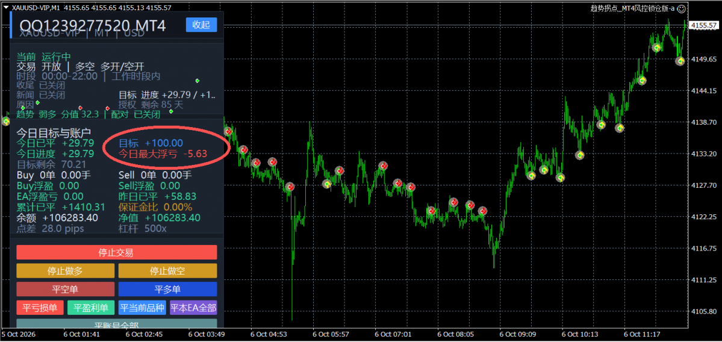Click the chart menu triangle beside XAUUSD-VIP,M1

[x=5, y=7]
